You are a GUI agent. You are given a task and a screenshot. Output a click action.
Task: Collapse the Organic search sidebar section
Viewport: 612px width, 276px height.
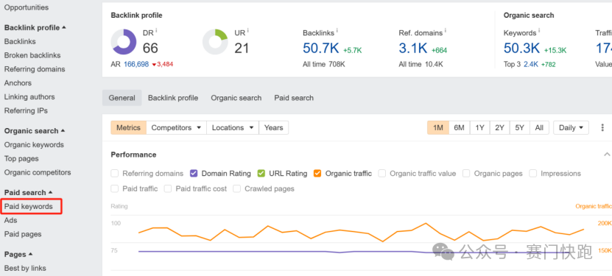35,130
